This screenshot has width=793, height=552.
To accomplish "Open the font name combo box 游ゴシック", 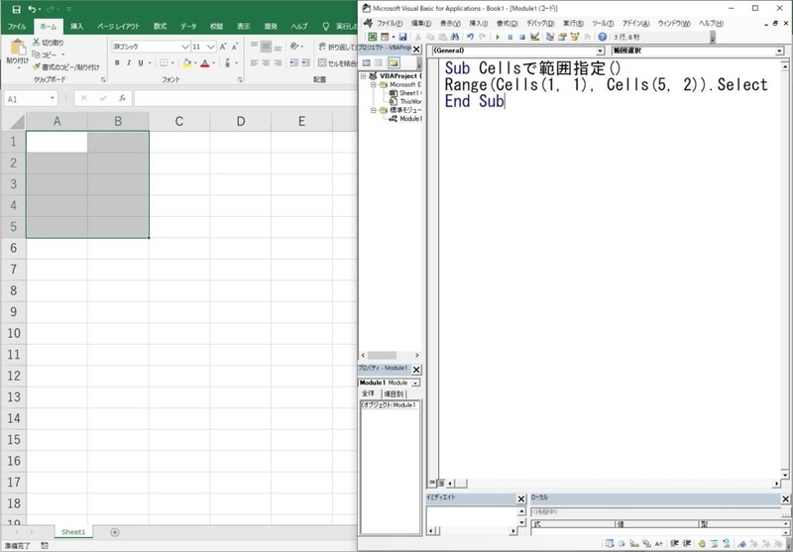I will pos(151,47).
